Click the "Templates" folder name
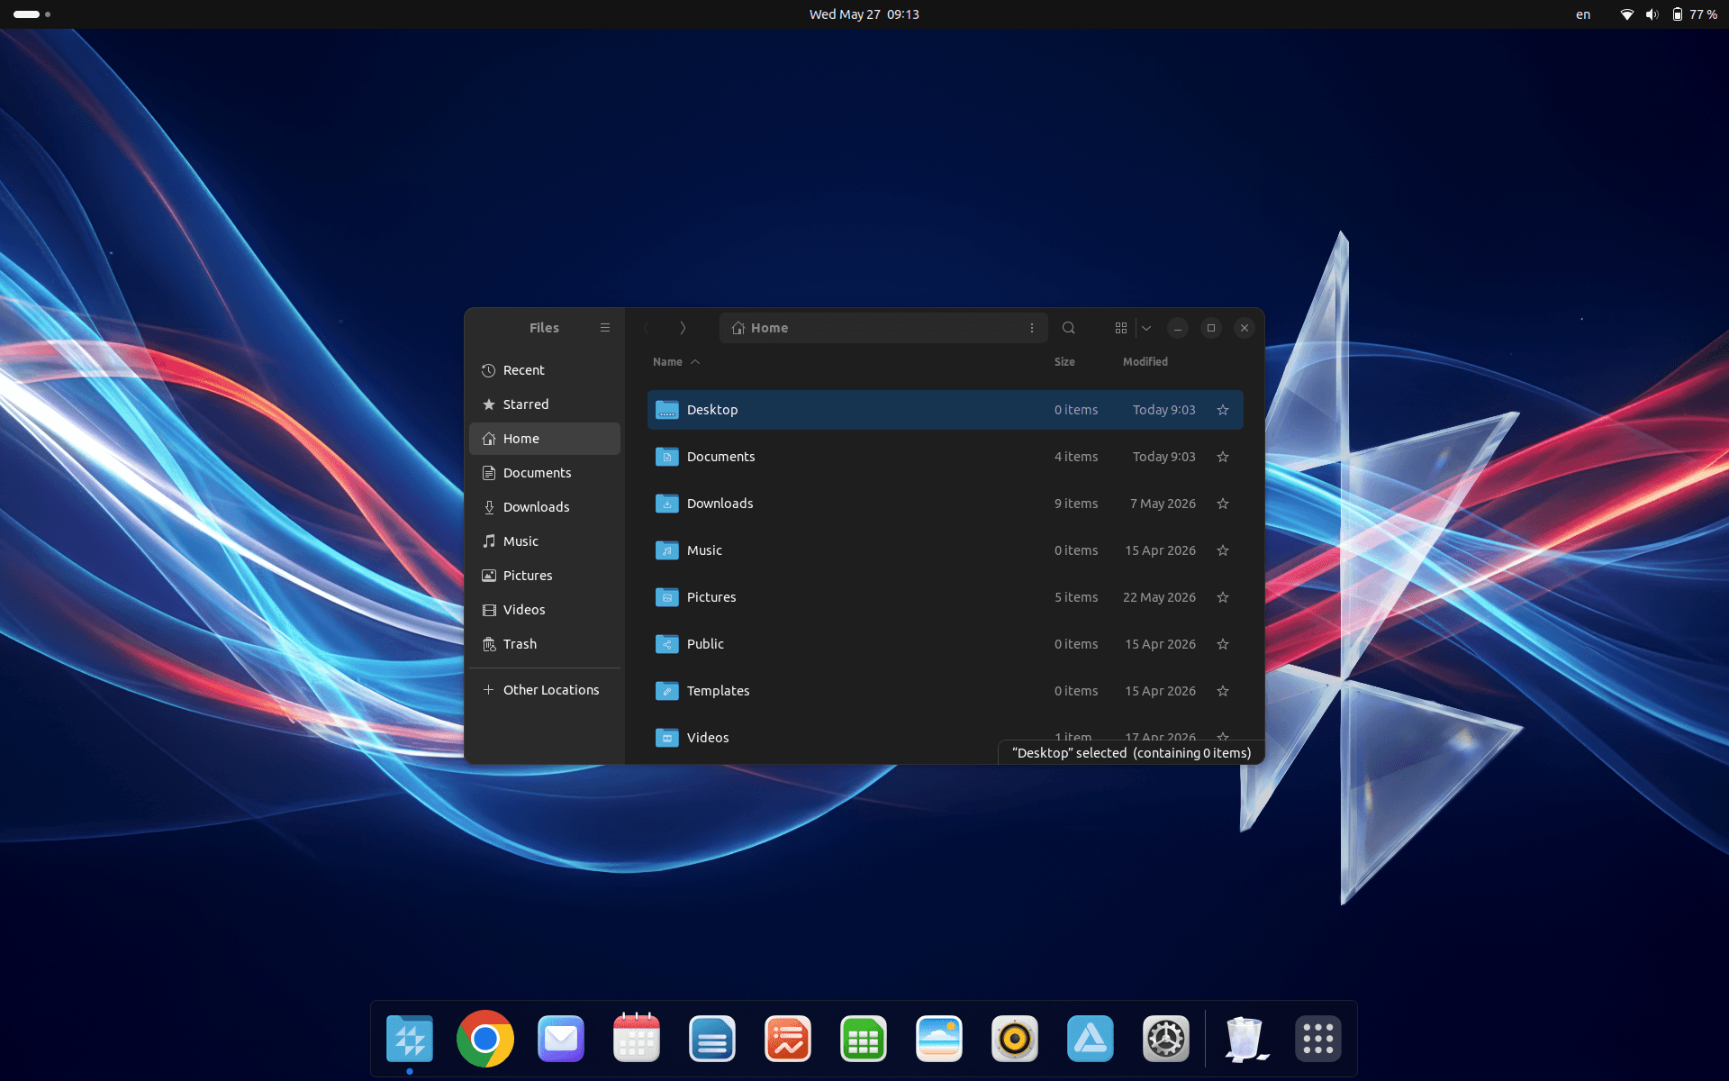The height and width of the screenshot is (1081, 1729). 719,691
